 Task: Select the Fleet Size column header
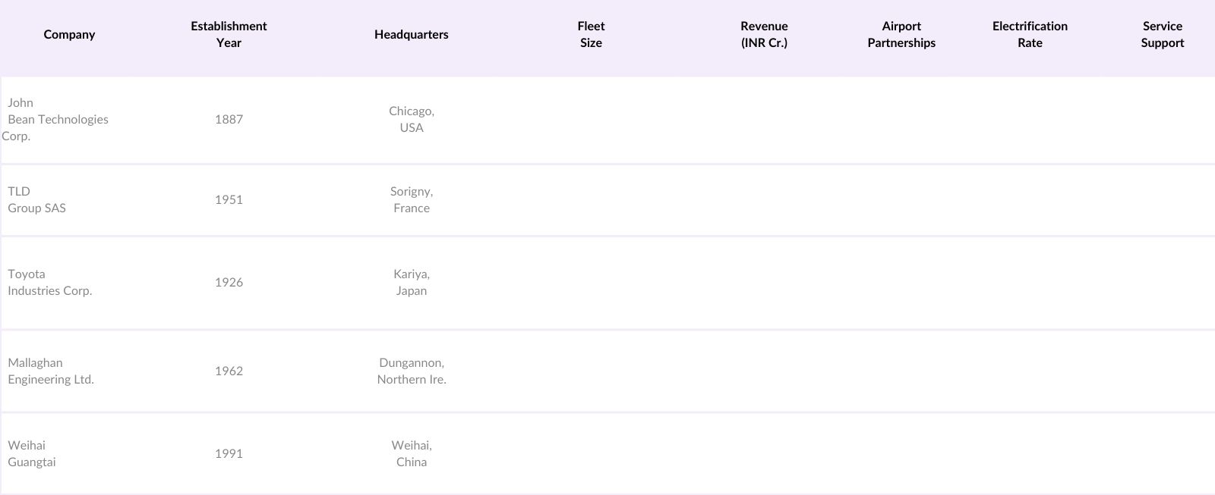[591, 34]
